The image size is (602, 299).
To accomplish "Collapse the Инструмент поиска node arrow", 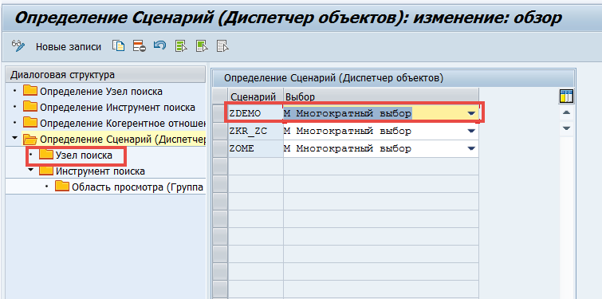I will pos(31,170).
